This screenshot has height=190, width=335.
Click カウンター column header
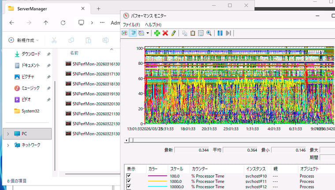point(216,169)
